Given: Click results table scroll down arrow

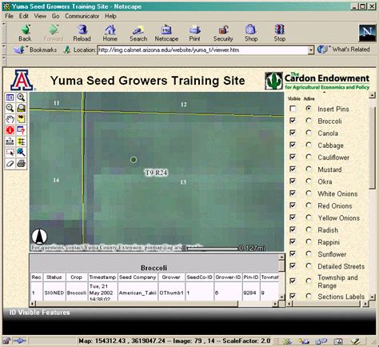Looking at the screenshot, I should click(281, 297).
